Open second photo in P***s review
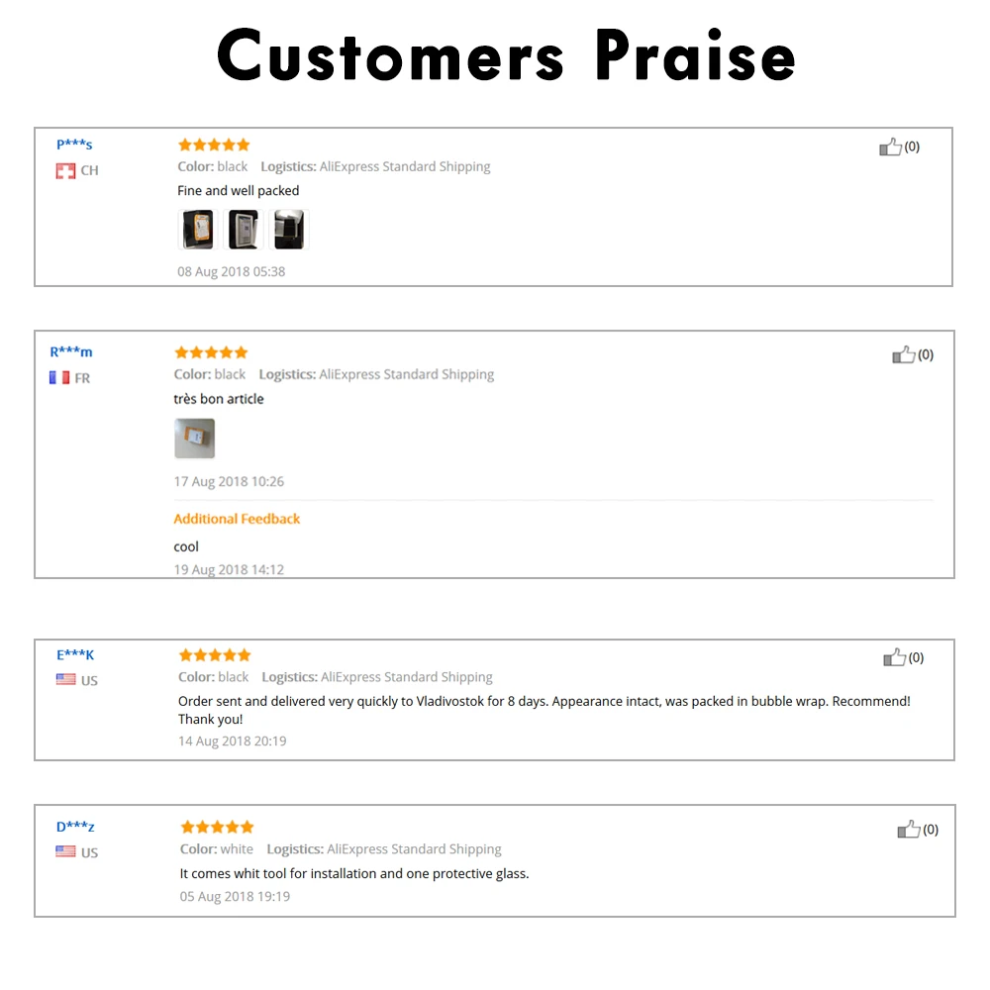This screenshot has width=990, height=990. (x=244, y=230)
